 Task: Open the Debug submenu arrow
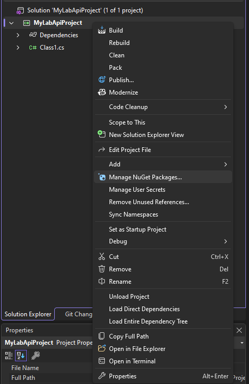click(x=226, y=241)
